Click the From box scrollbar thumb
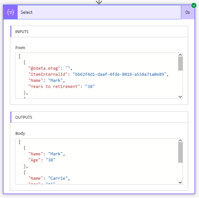This screenshot has width=199, height=198. point(180,64)
